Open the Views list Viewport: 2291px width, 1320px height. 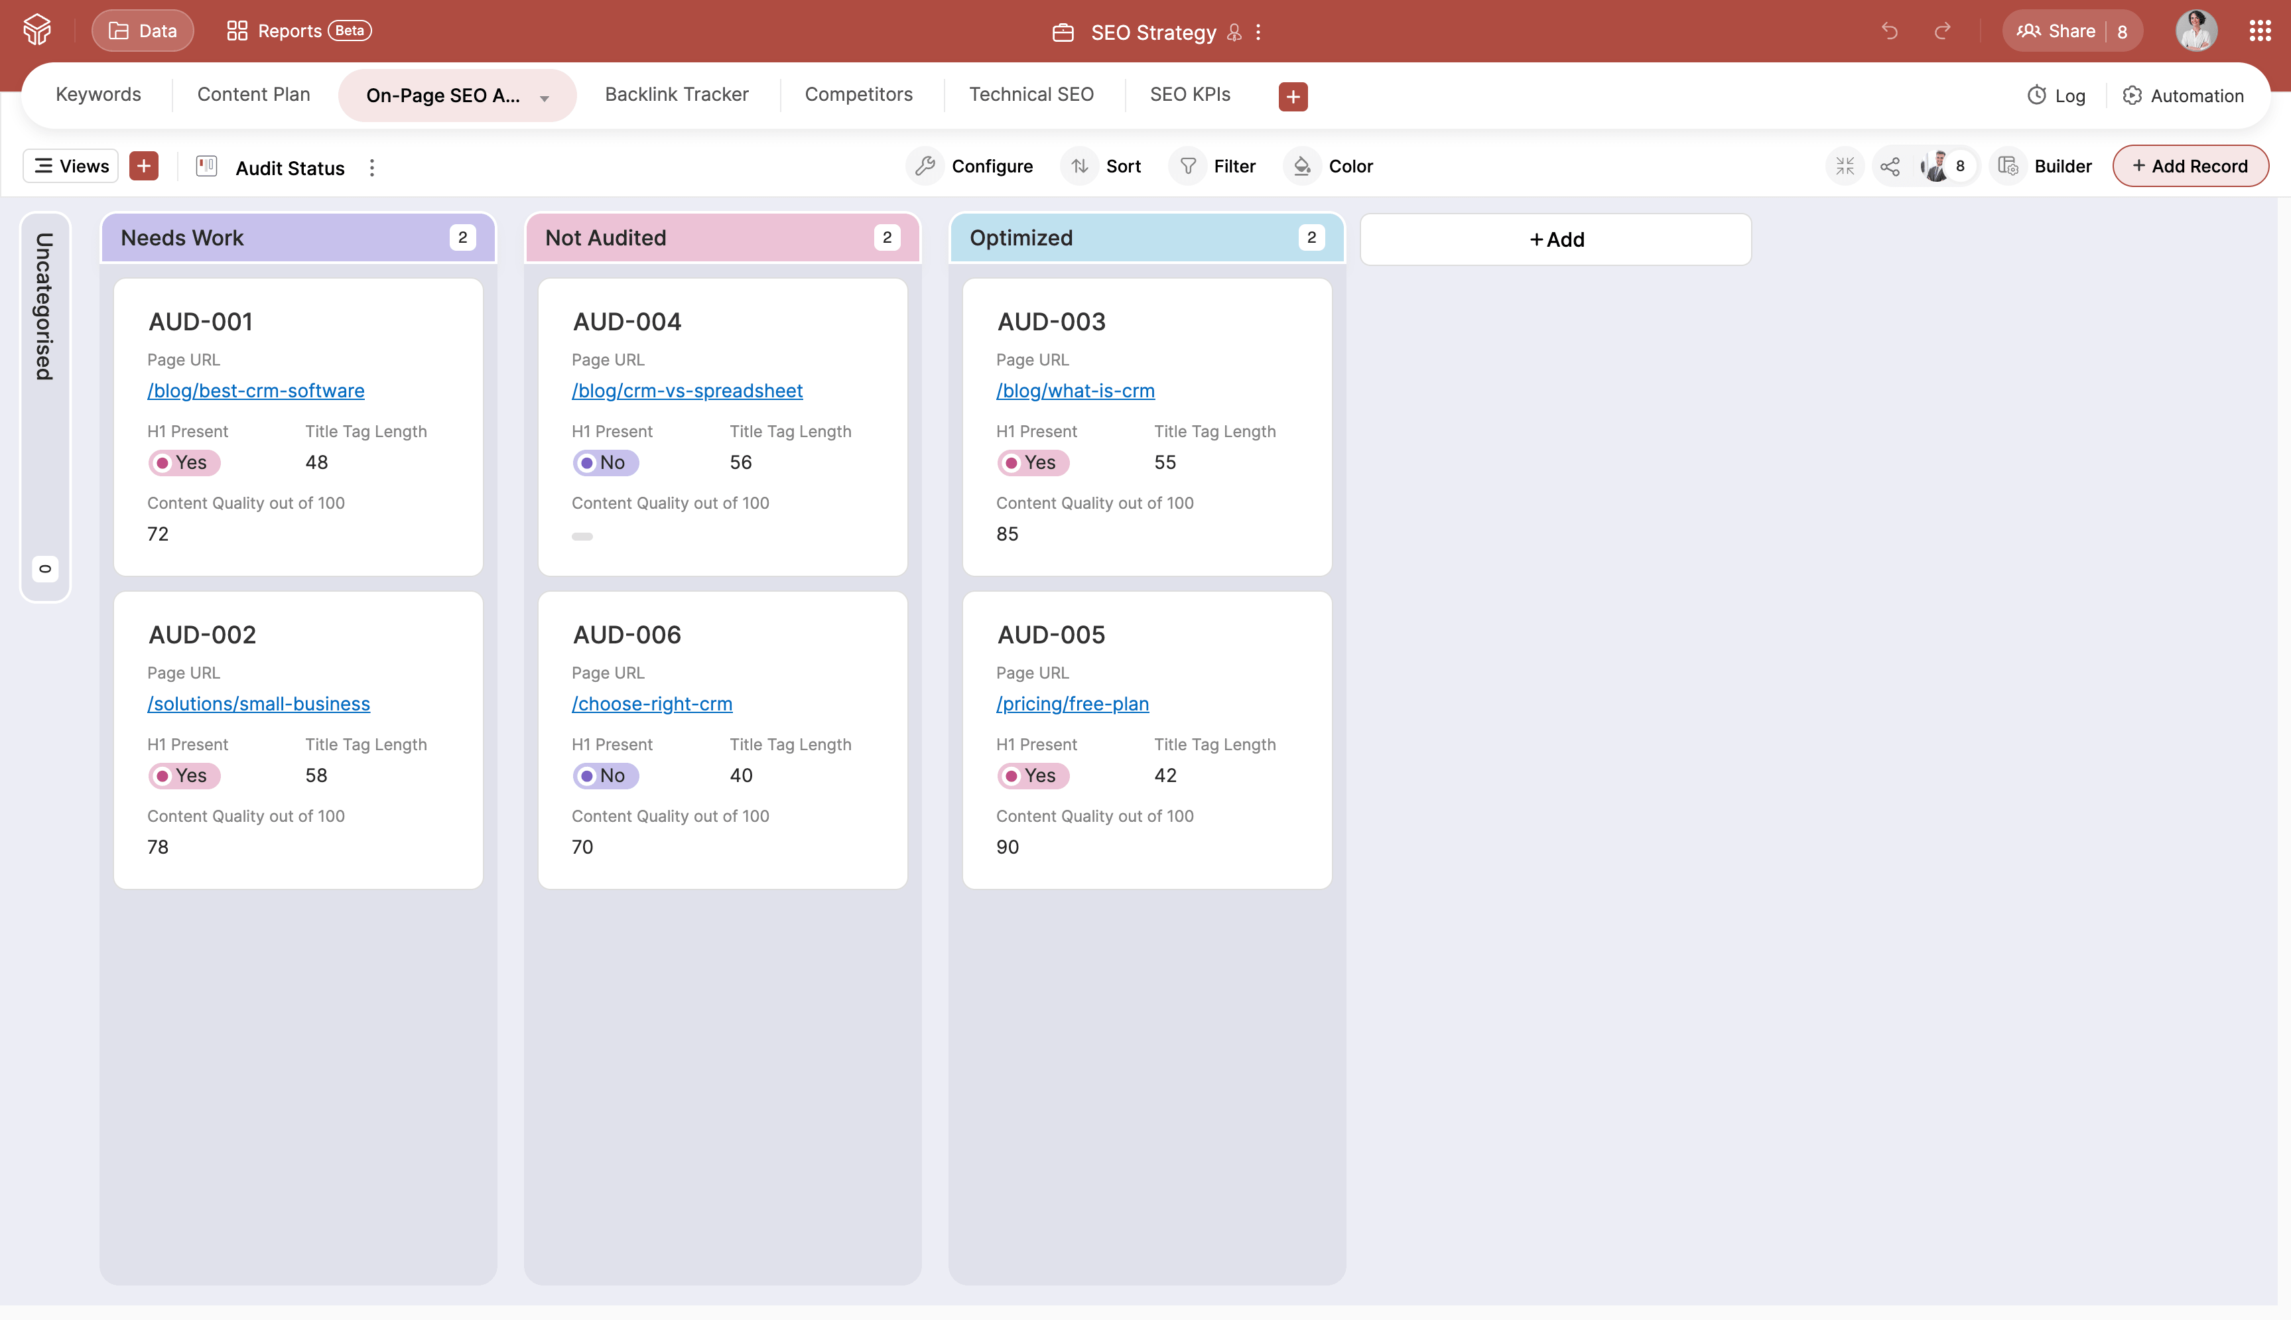(x=71, y=166)
